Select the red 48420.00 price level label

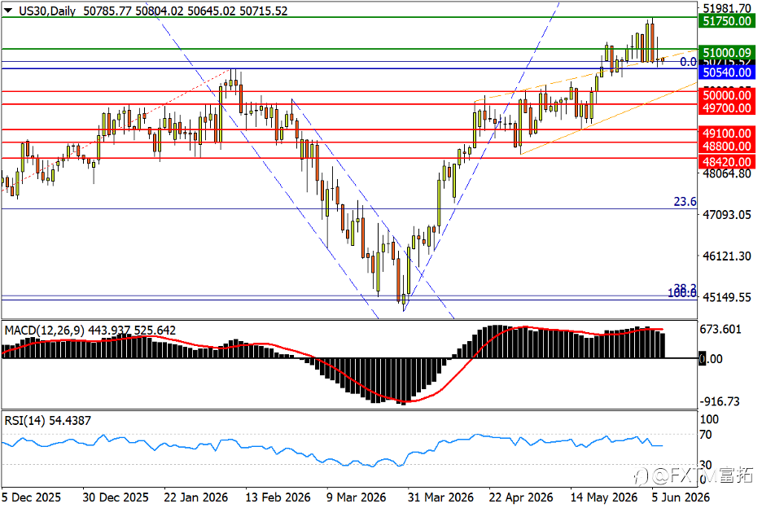tap(726, 162)
